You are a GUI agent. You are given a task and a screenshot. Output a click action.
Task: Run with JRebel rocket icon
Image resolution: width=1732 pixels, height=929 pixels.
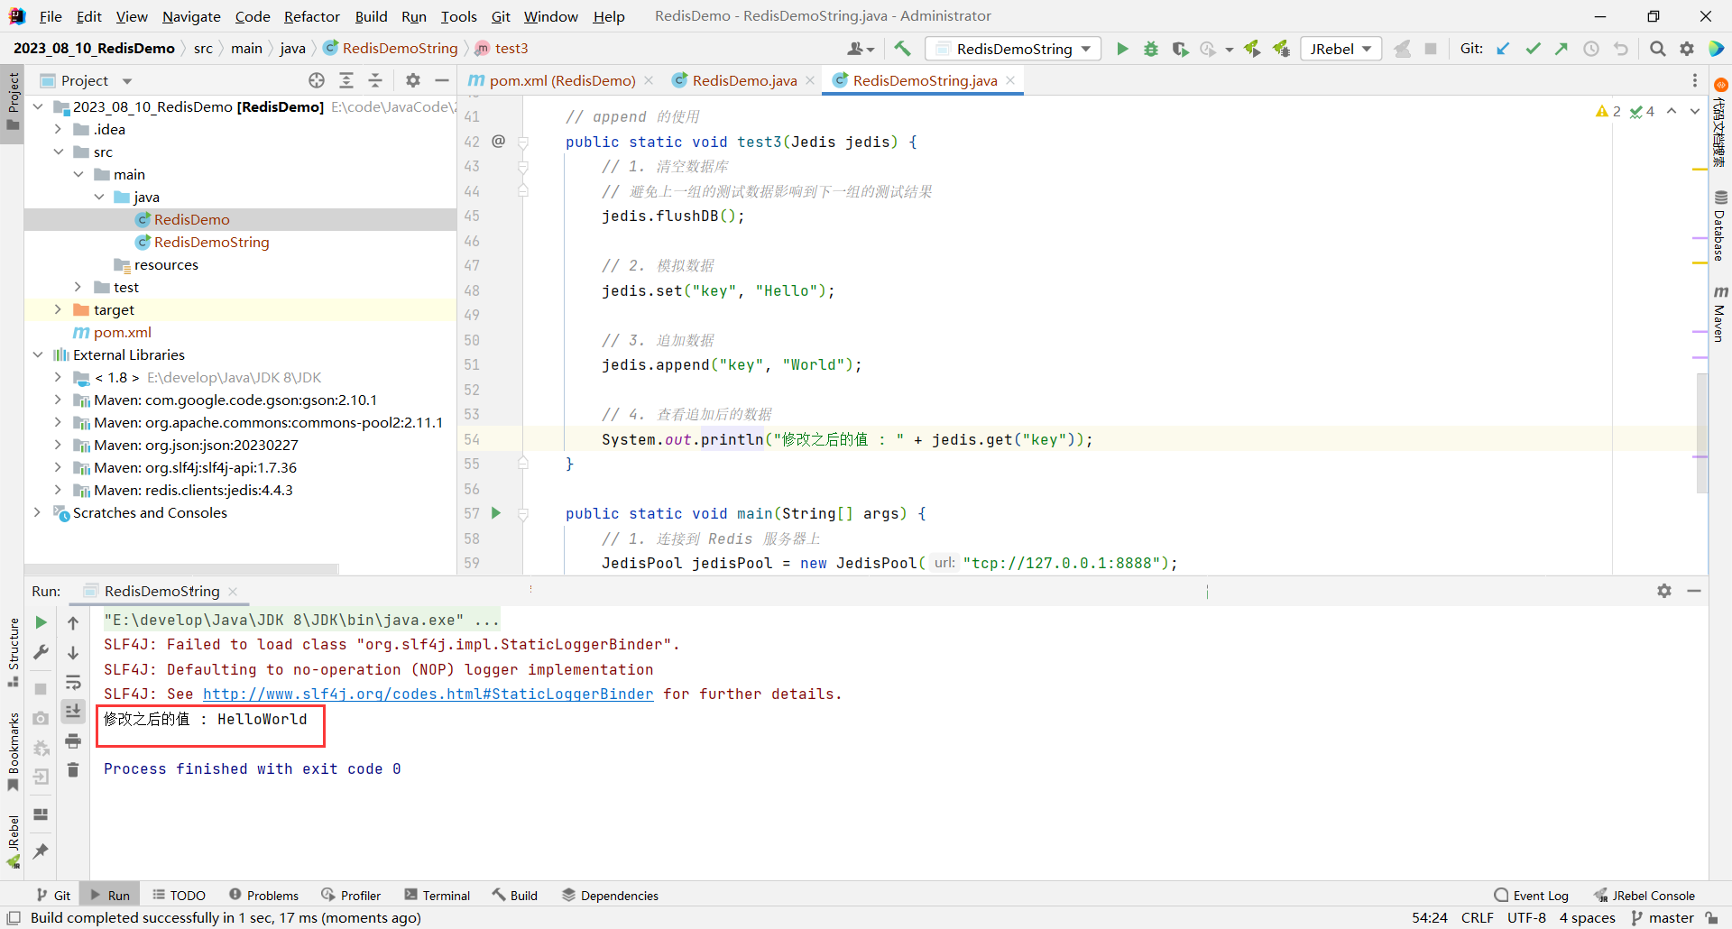pyautogui.click(x=1251, y=49)
